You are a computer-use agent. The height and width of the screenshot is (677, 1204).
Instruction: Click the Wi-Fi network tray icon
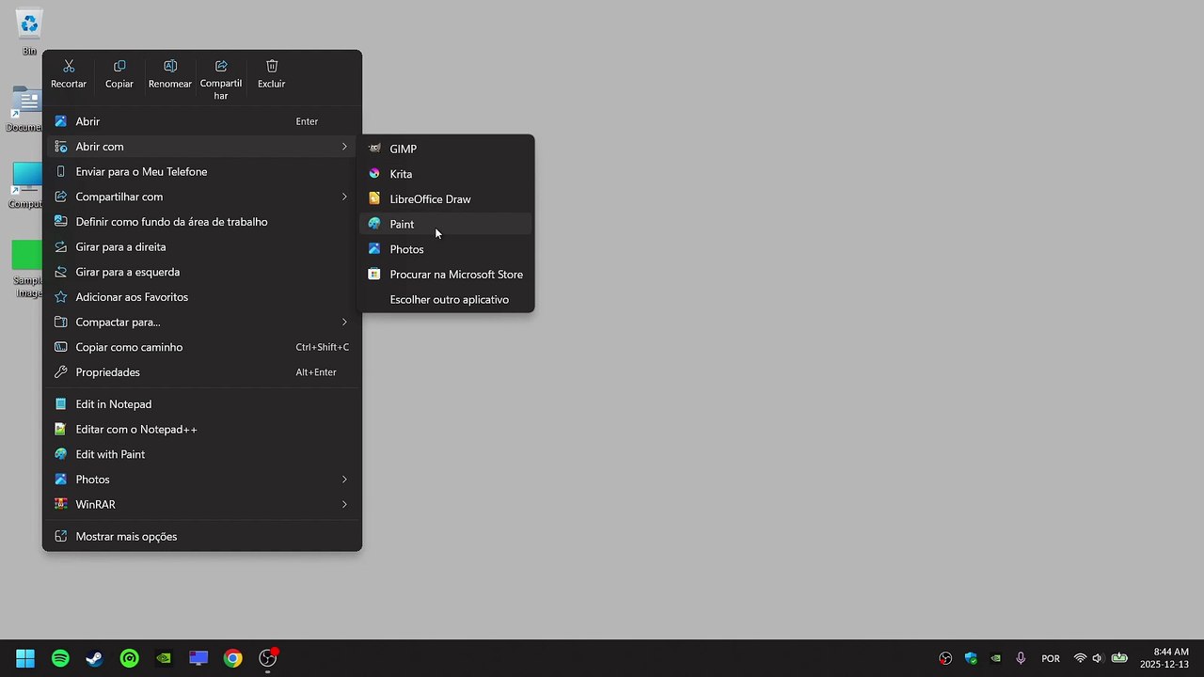(1080, 658)
